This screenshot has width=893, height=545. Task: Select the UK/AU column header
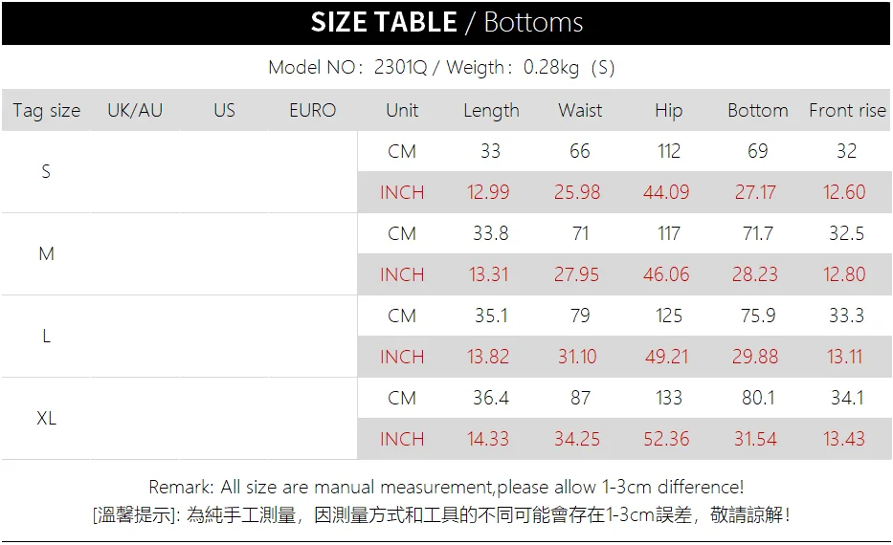pos(135,111)
